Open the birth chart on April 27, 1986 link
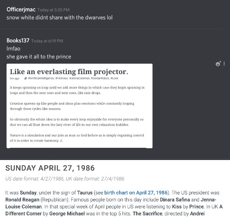 136,193
